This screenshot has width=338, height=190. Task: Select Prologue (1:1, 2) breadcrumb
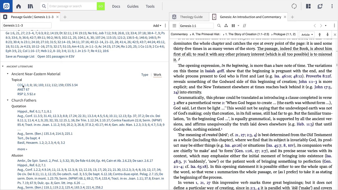[284, 34]
